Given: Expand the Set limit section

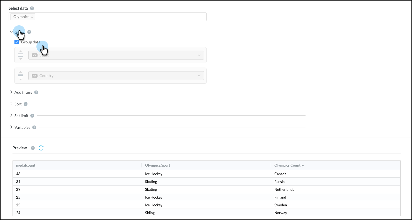Looking at the screenshot, I should pyautogui.click(x=11, y=115).
